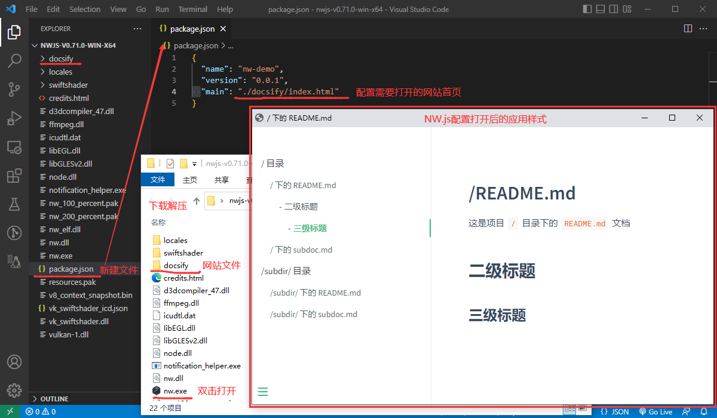The width and height of the screenshot is (717, 418).
Task: Click the breadcrumb ellipsis symbol item
Action: (231, 45)
